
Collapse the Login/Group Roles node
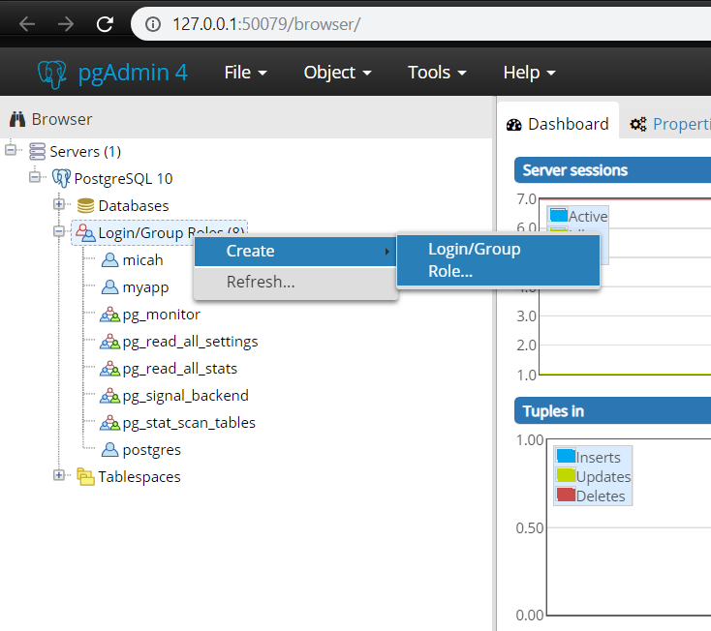click(58, 231)
